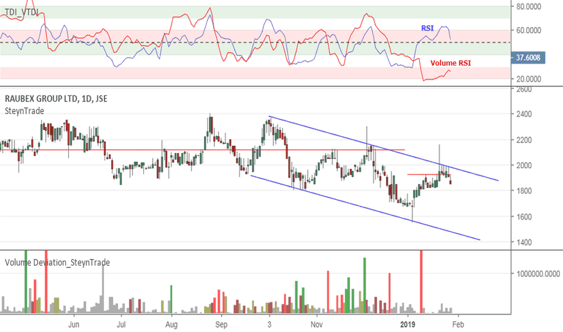Image resolution: width=563 pixels, height=332 pixels.
Task: Click the 1000000.0000 volume axis label
Action: 538,274
